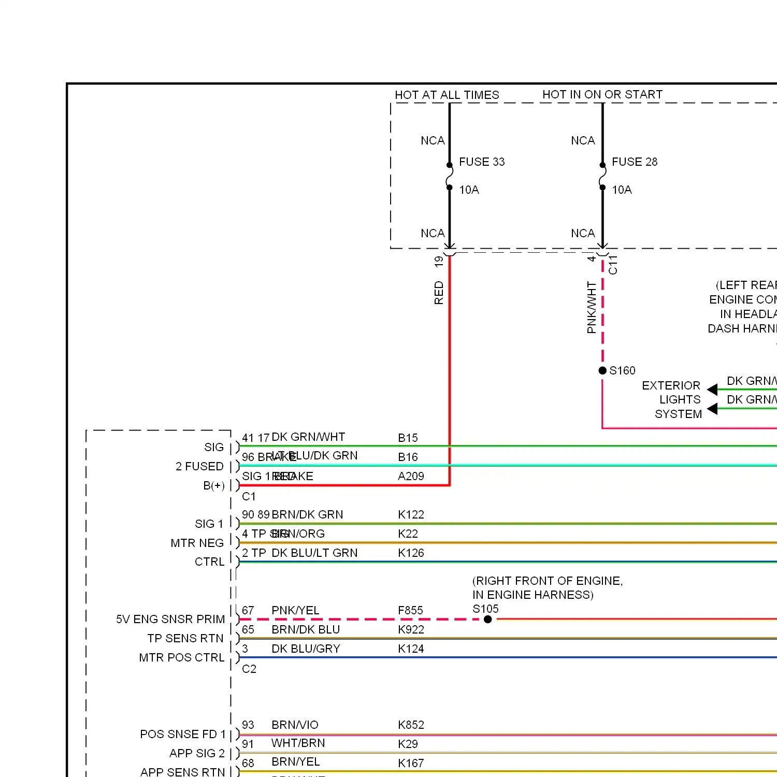Click circuit code K124

411,649
